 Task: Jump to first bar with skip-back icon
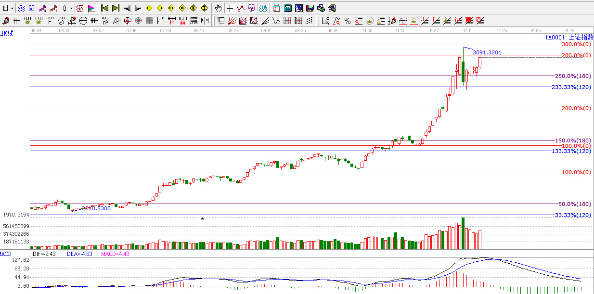pos(104,8)
